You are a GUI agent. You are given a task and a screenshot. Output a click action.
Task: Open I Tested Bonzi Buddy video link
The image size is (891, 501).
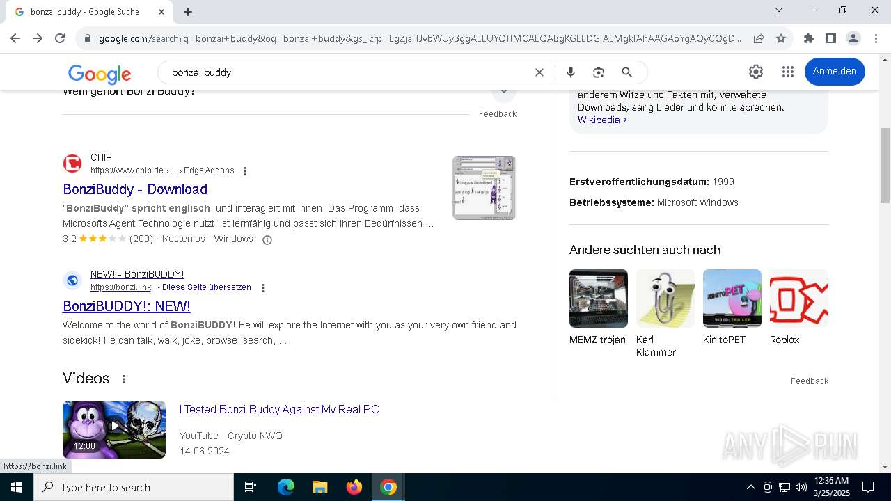[x=279, y=409]
